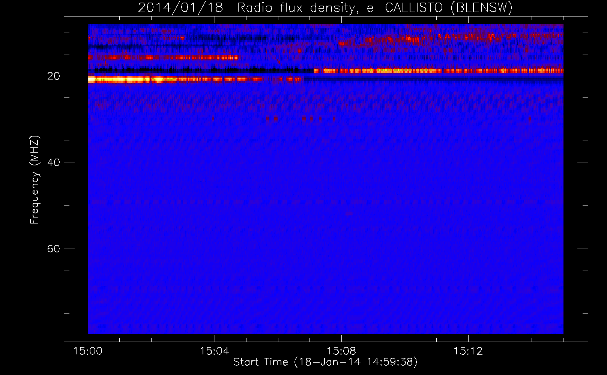Viewport: 607px width, 375px height.
Task: Click the red band near 16 MHz before 15:05
Action: [x=163, y=57]
